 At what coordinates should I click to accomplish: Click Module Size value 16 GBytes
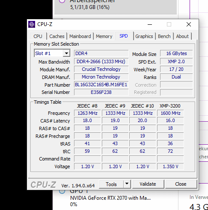[x=176, y=53]
